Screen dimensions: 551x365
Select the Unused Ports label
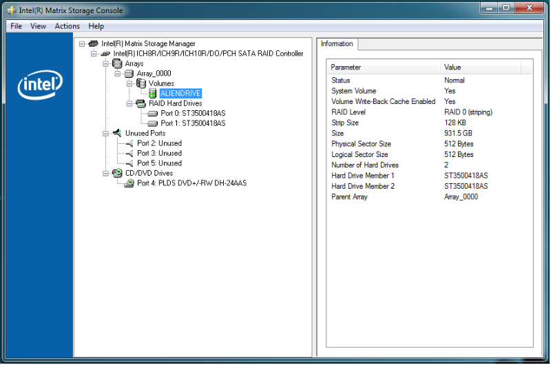click(x=145, y=133)
